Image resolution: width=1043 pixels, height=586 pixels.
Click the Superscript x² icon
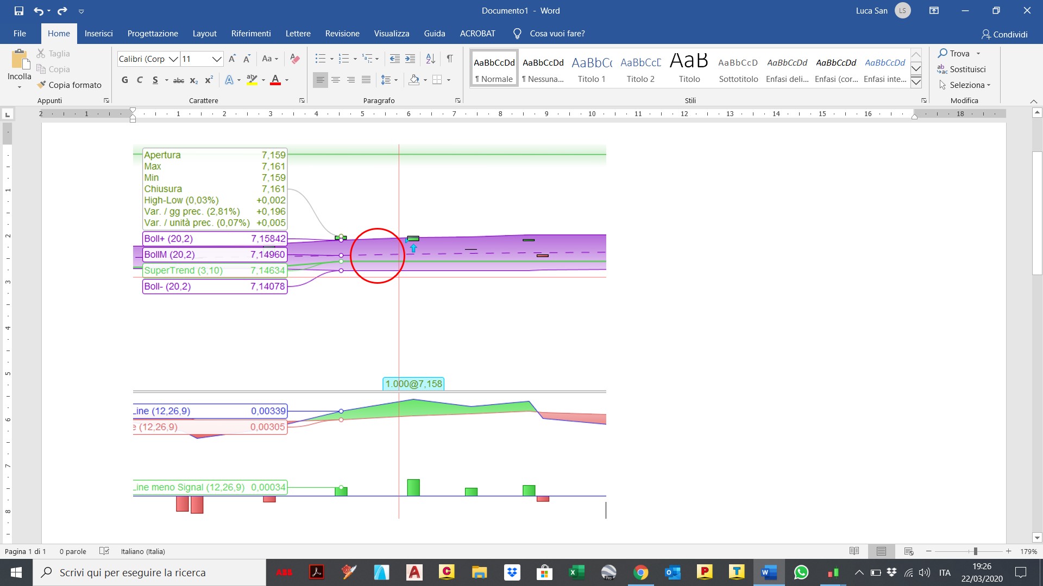tap(209, 80)
